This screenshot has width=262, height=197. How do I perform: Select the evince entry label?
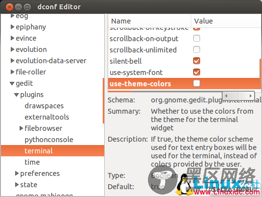(x=26, y=38)
